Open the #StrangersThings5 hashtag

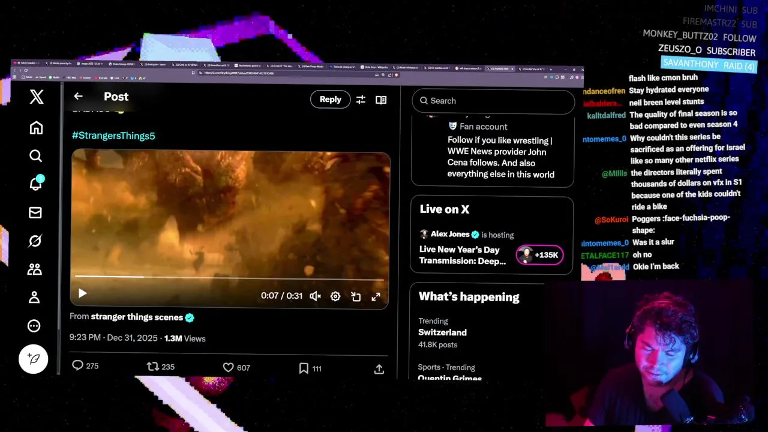113,136
